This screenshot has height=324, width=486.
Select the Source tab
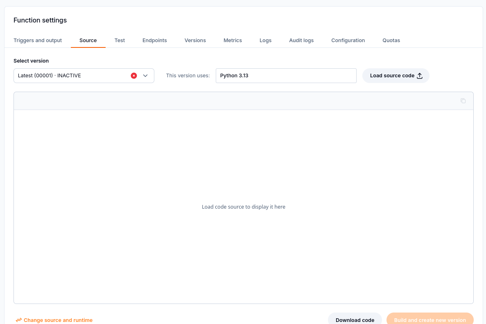coord(88,40)
